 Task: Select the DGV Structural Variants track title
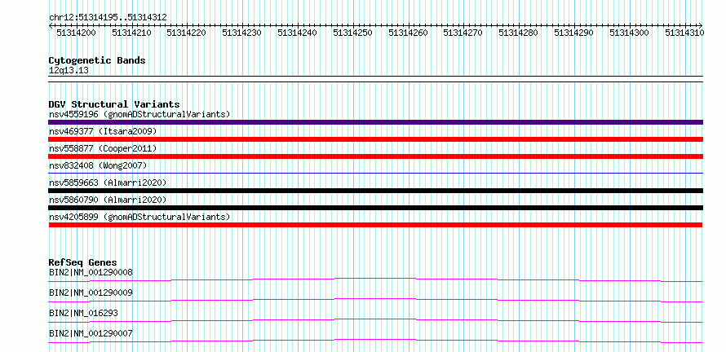114,104
